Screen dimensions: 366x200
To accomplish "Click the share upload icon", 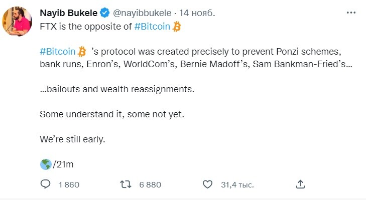I will click(300, 184).
